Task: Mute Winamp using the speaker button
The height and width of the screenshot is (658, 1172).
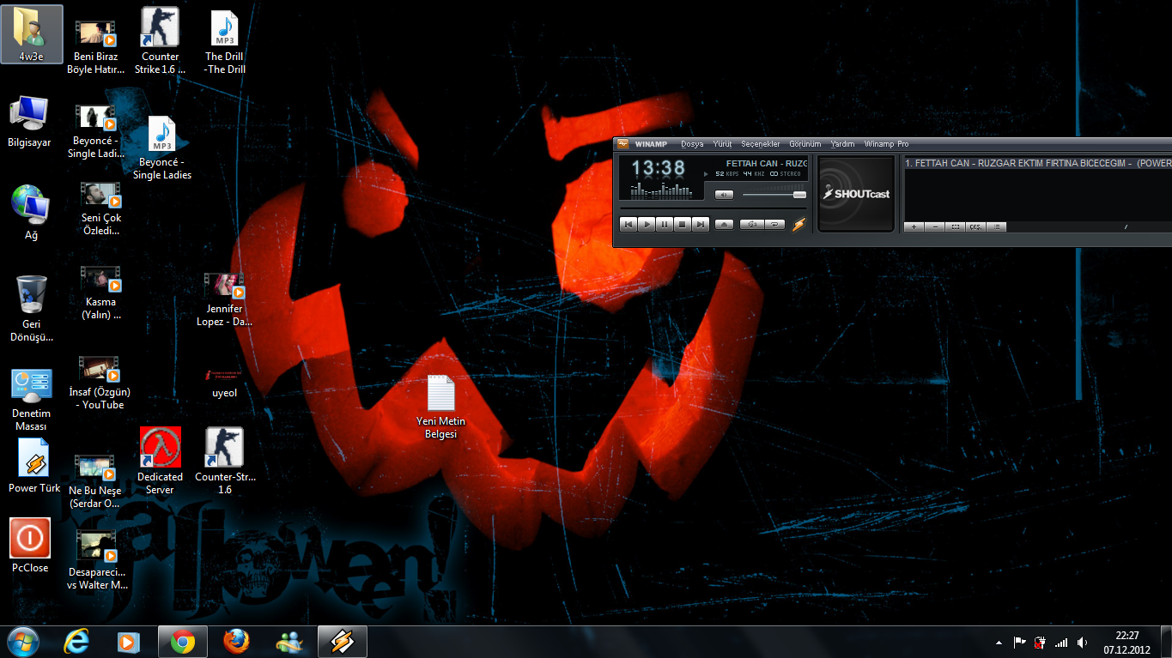Action: point(724,195)
